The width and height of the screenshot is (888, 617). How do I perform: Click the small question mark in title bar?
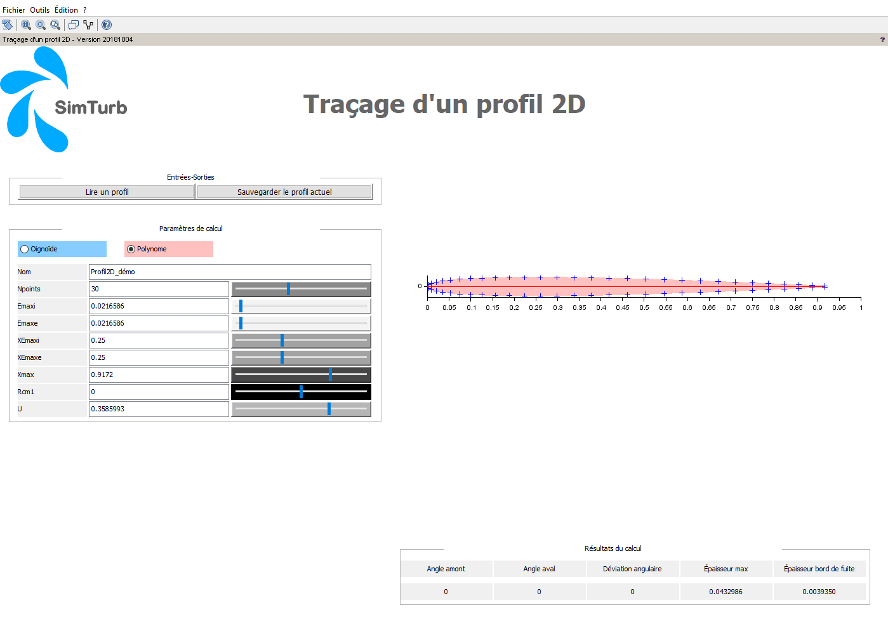coord(882,39)
